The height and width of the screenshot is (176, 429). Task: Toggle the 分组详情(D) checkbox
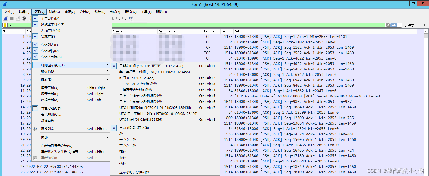coord(35,51)
